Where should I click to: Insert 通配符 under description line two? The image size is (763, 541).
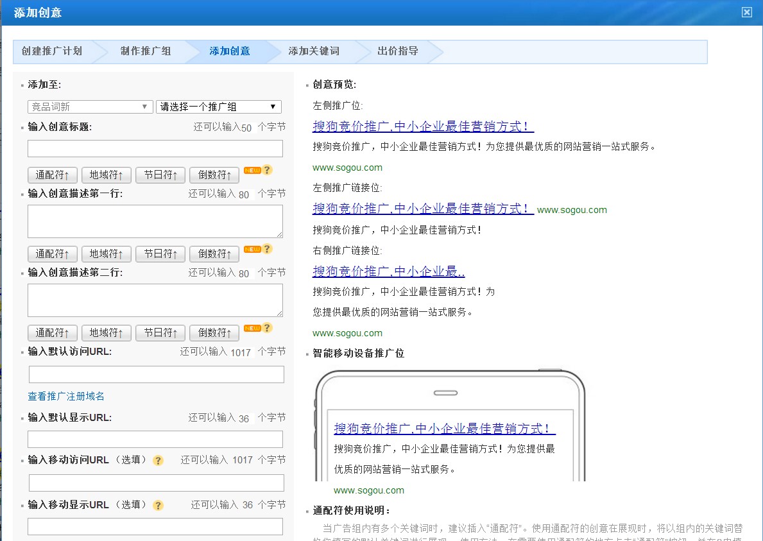53,333
